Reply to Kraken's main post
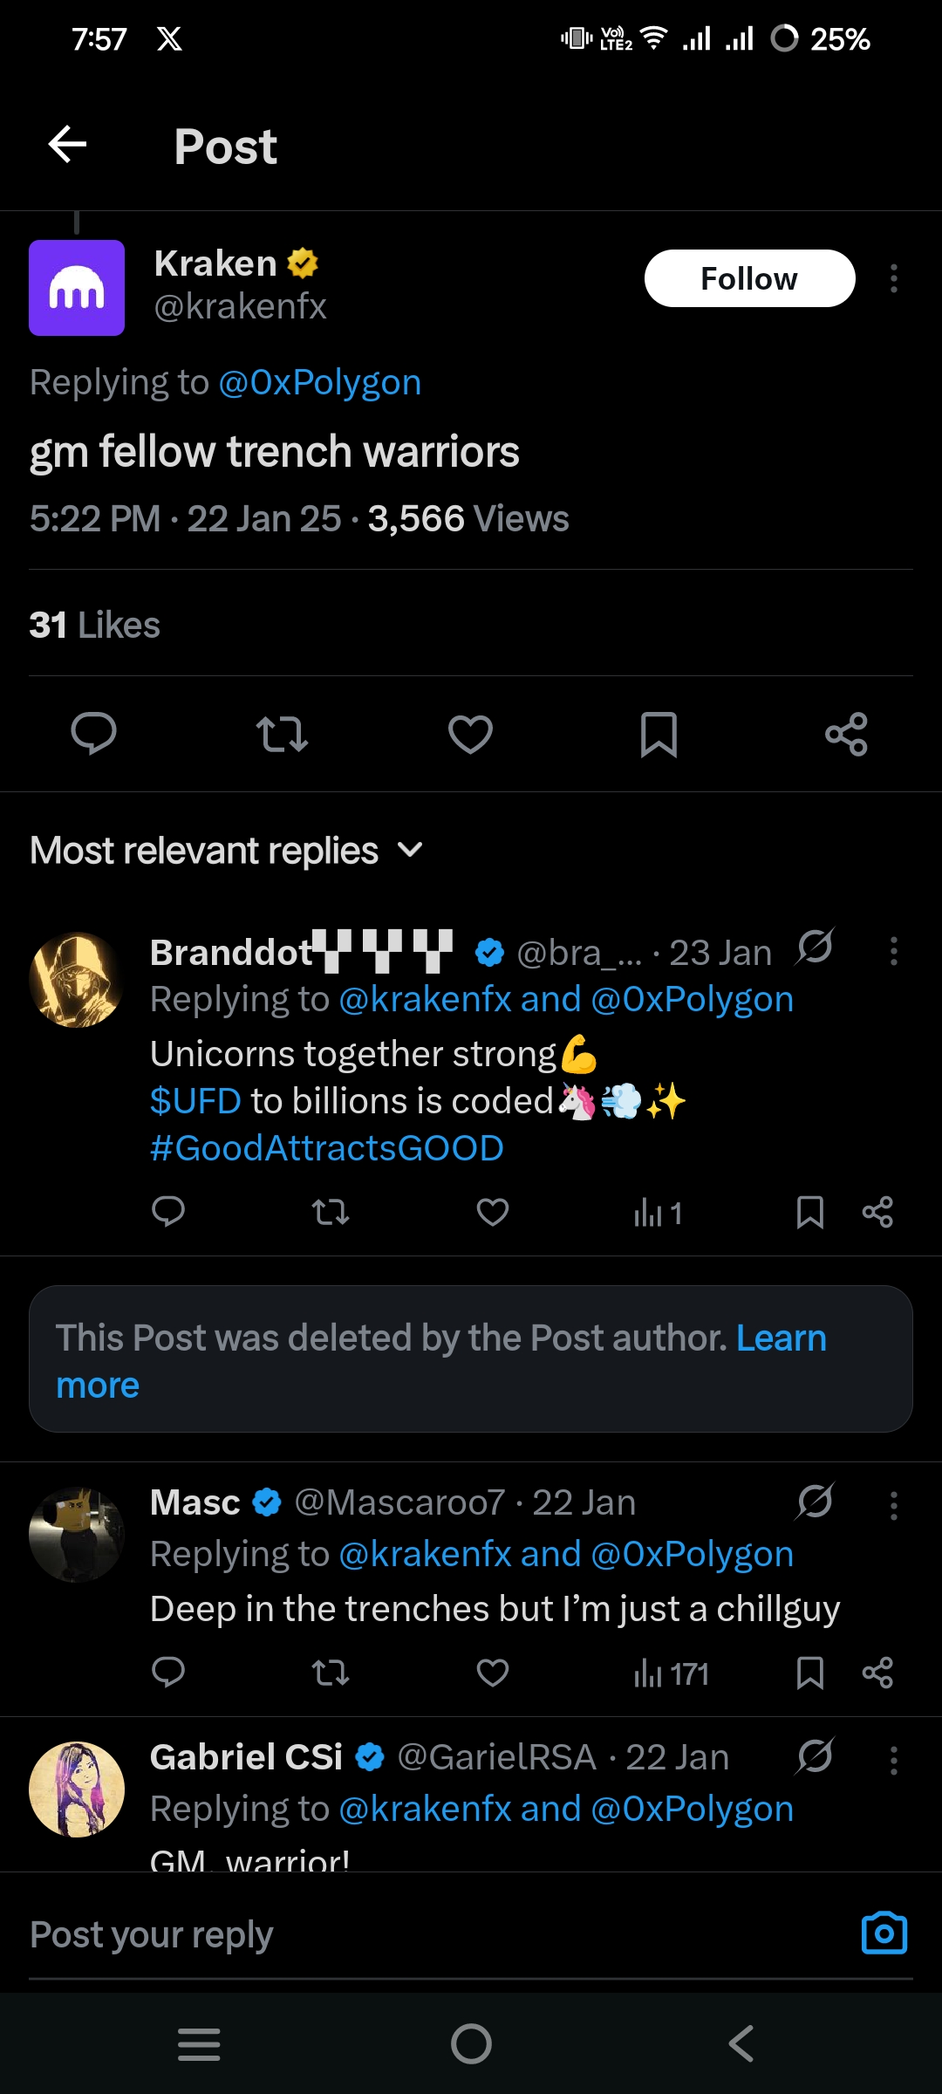 [x=93, y=734]
